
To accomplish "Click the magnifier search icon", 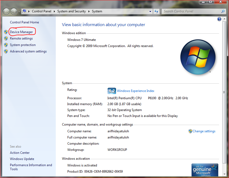I will click(x=223, y=11).
